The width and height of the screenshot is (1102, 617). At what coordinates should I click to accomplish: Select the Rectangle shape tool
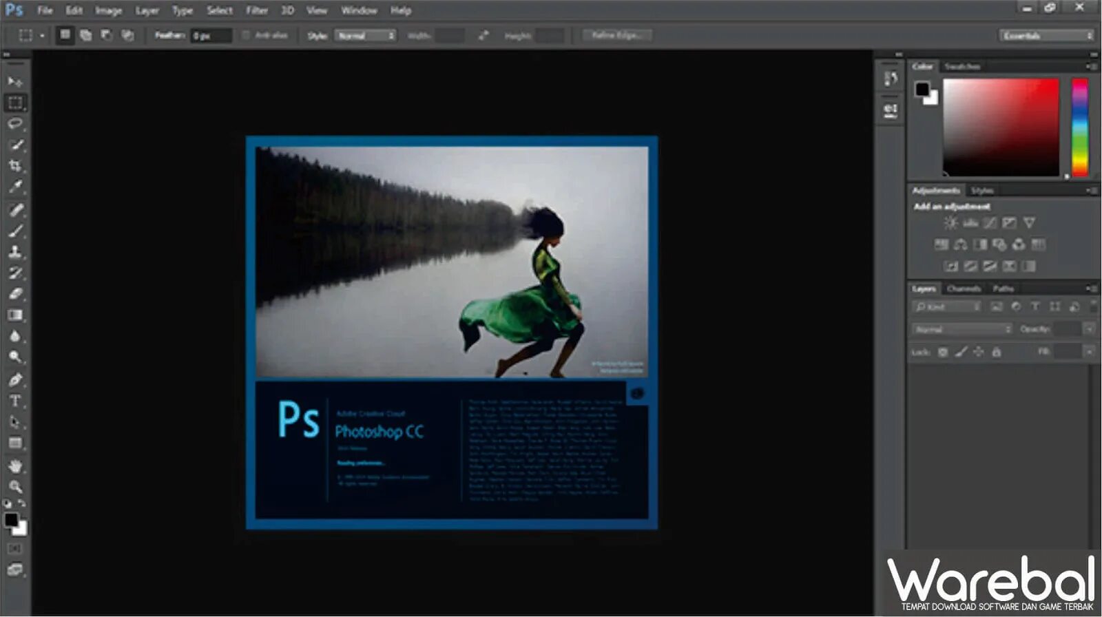point(15,443)
